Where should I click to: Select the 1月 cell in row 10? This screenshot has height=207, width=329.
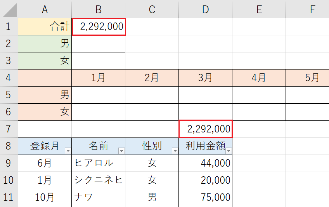pos(45,180)
